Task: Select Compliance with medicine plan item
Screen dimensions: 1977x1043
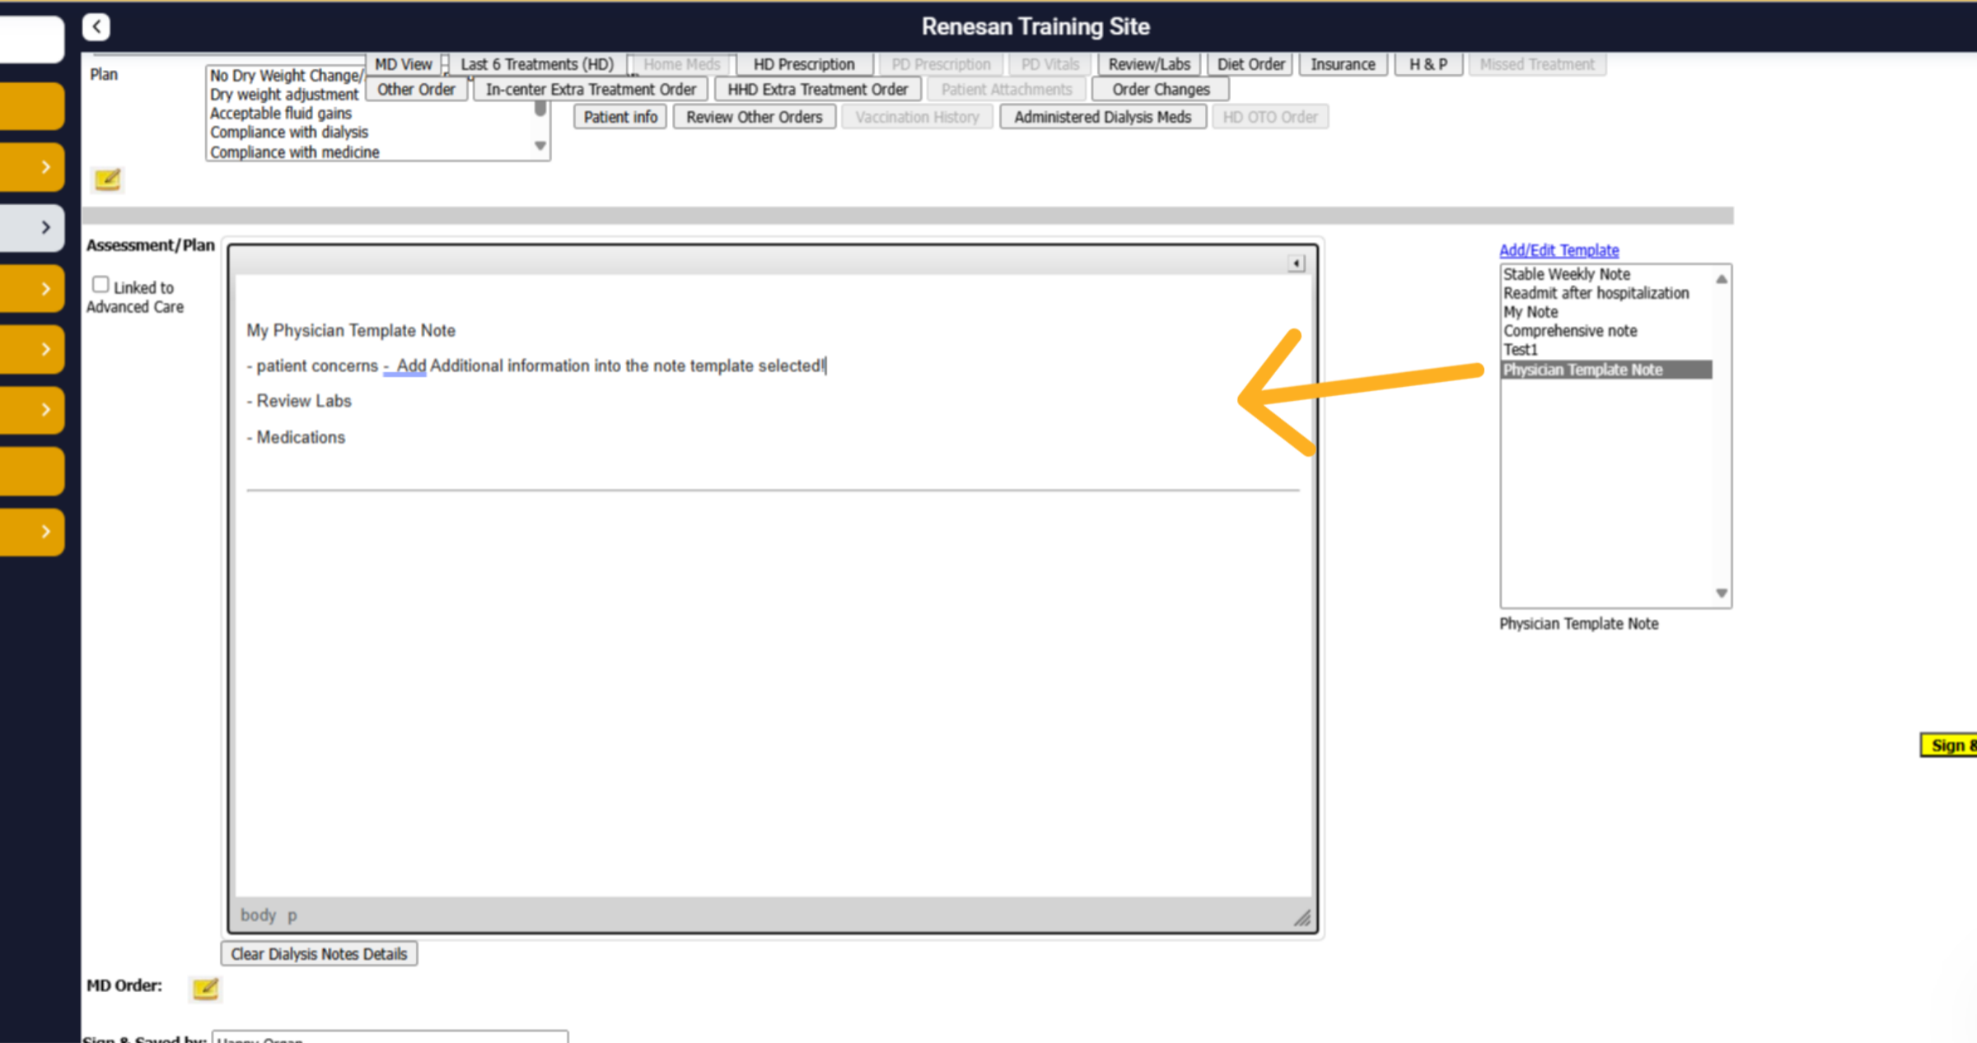Action: click(295, 152)
